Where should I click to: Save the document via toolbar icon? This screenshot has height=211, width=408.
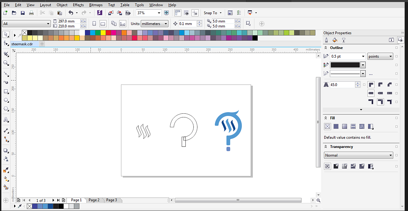[x=23, y=13]
